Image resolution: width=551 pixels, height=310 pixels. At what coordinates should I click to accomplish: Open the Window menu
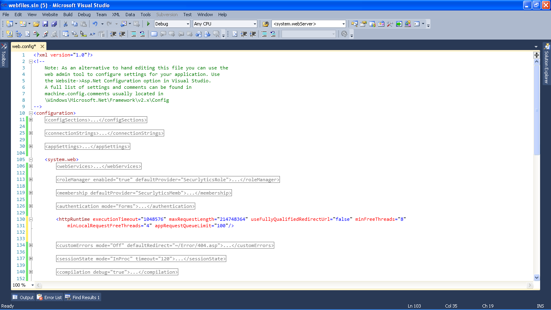coord(205,15)
